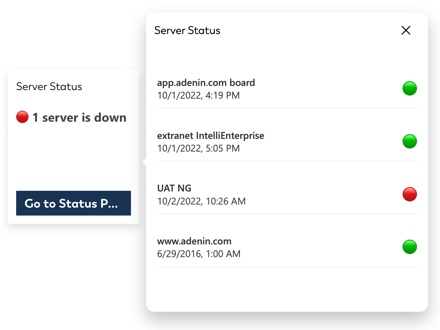The image size is (440, 330).
Task: Click green status dot for app.adenin.com board
Action: coord(410,88)
